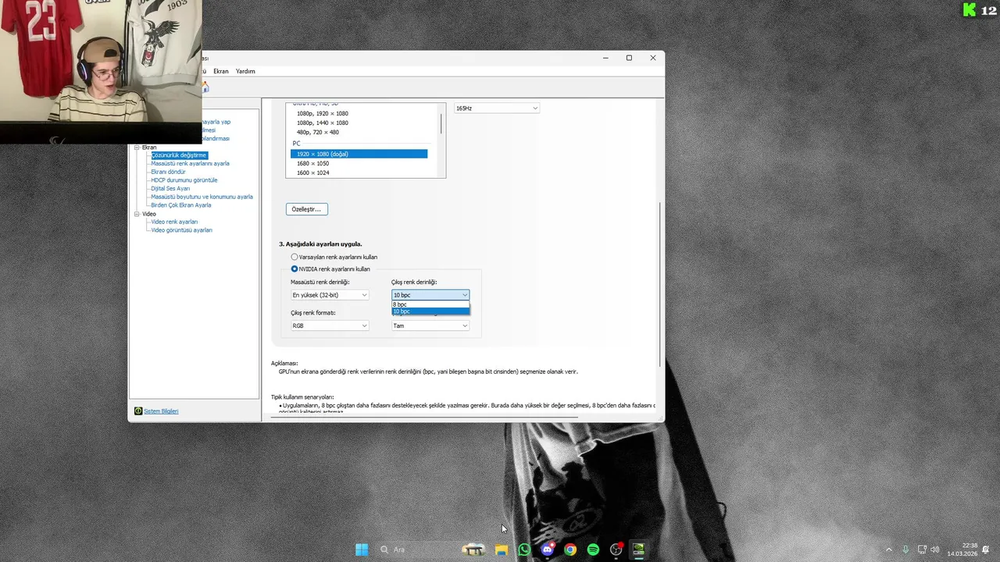Viewport: 1000px width, 562px height.
Task: Open Video görüntüsü ayarları page
Action: click(181, 230)
